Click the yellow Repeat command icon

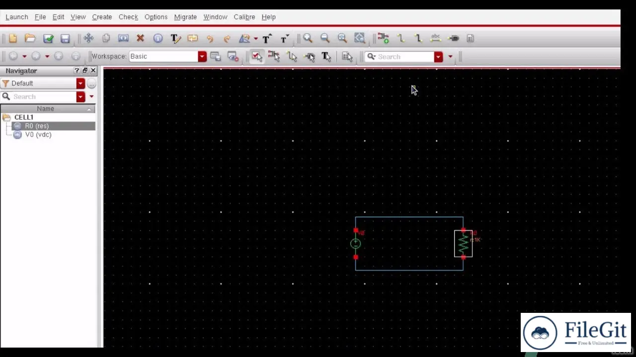[193, 38]
